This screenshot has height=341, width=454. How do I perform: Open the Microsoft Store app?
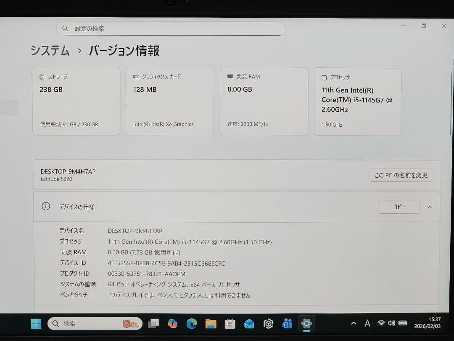coord(230,324)
